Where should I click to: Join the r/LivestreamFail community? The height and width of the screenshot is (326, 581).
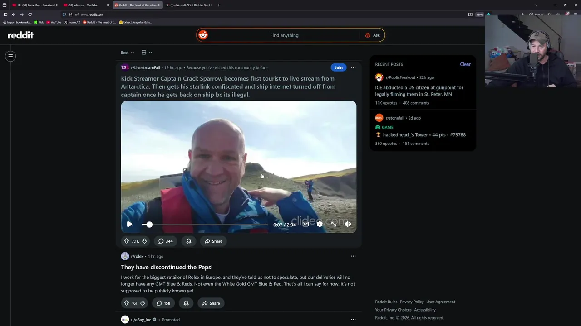tap(339, 67)
